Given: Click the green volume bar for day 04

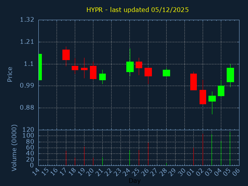Looking at the screenshot, I should point(221,153).
